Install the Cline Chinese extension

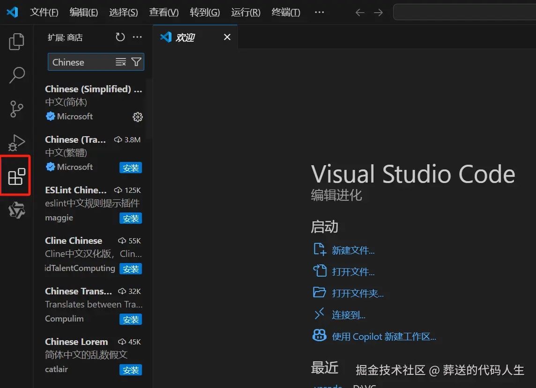pos(131,269)
